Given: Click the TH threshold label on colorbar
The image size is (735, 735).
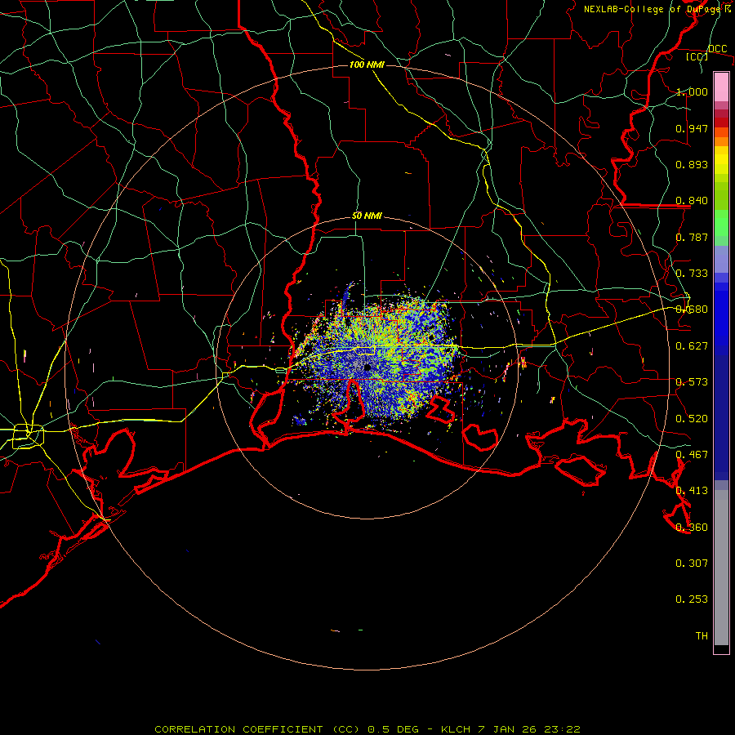Looking at the screenshot, I should click(x=702, y=636).
